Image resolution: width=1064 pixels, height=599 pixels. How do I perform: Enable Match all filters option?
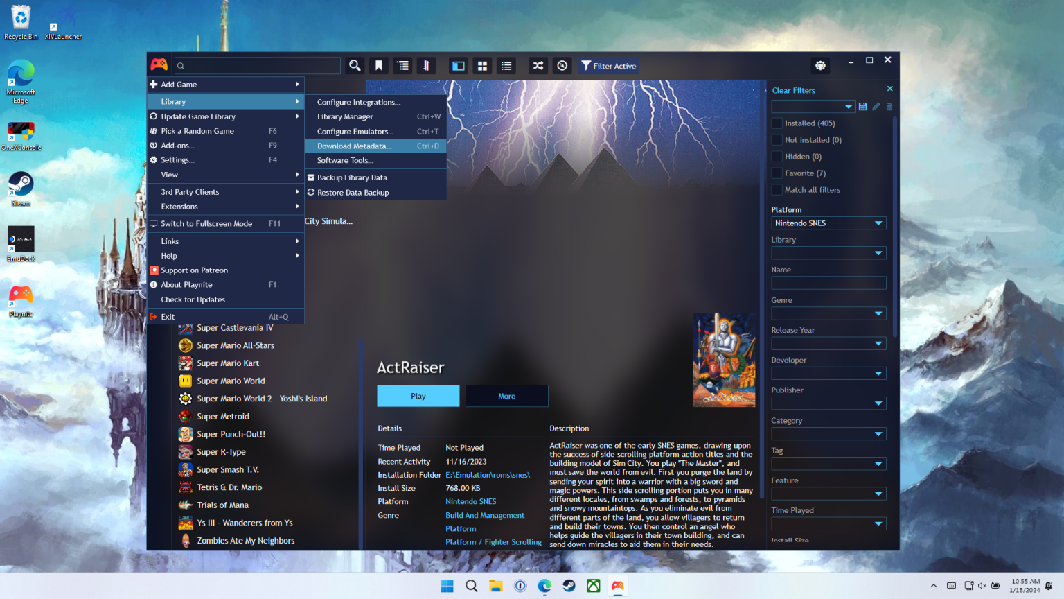click(x=777, y=189)
